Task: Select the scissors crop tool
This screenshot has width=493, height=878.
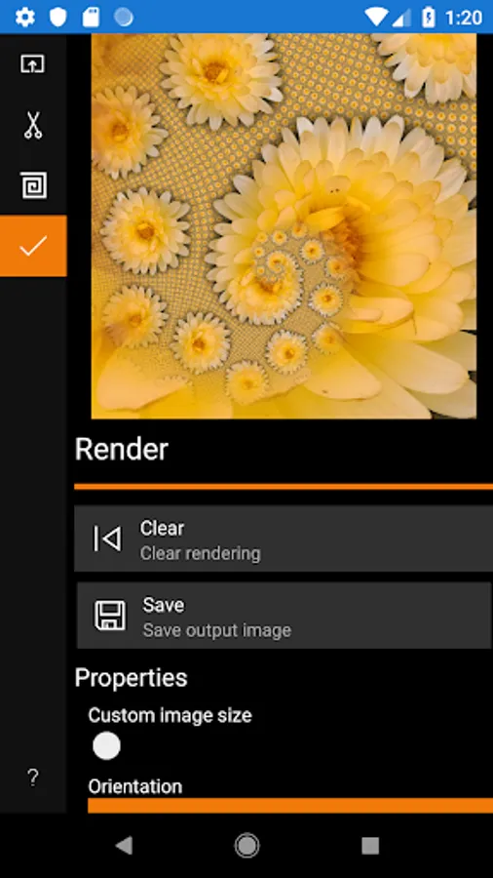Action: coord(33,125)
